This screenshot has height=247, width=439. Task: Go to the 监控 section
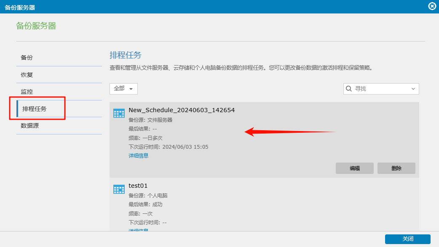point(27,92)
